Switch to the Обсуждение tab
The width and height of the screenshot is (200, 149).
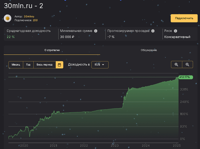(x=149, y=50)
